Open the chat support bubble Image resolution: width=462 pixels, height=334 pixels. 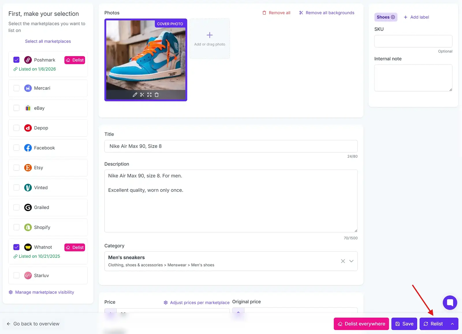tap(450, 303)
